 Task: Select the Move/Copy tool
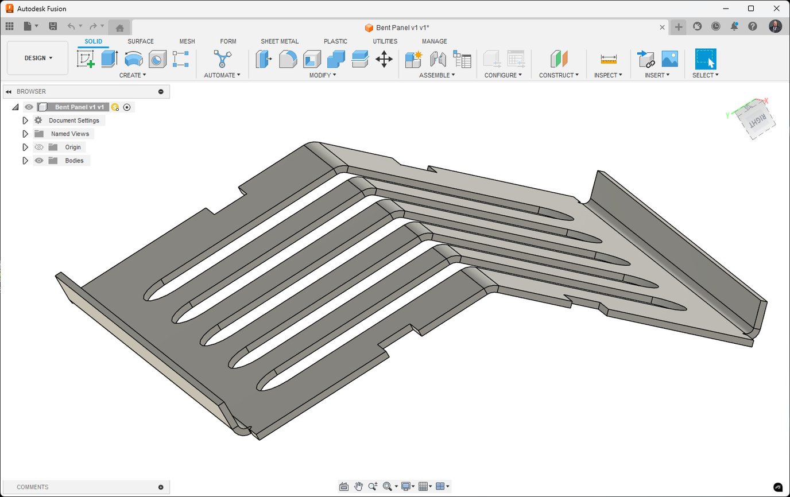384,59
